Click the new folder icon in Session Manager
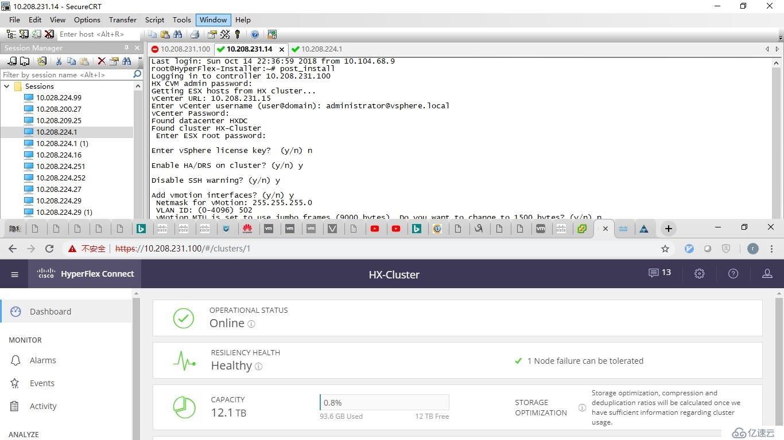Viewport: 784px width, 440px height. [25, 61]
